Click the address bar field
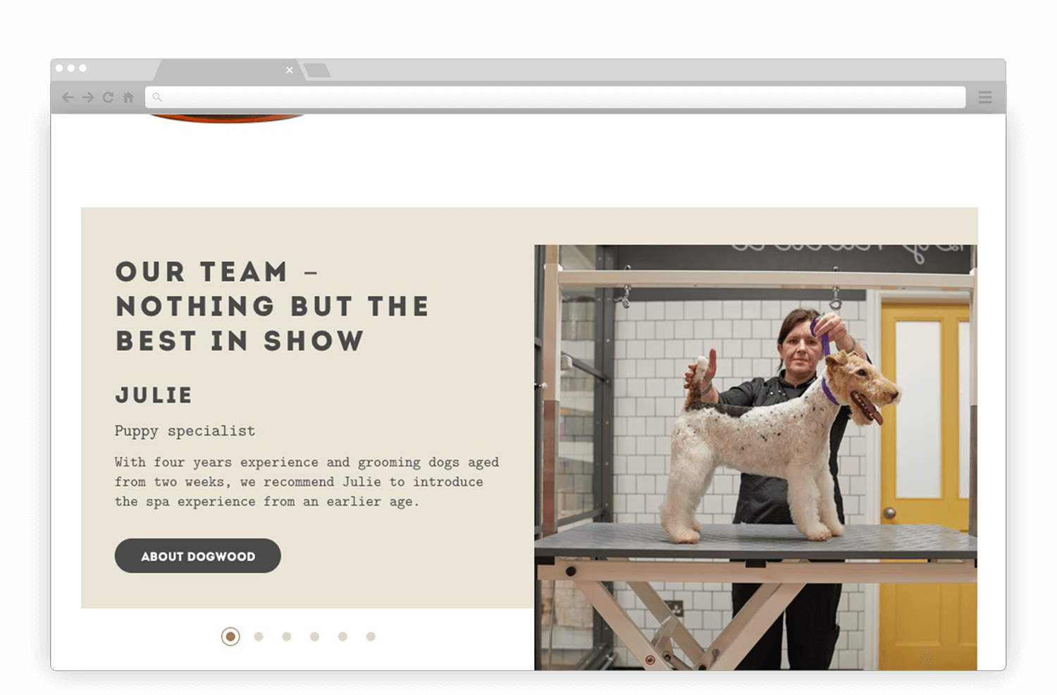Viewport: 1057px width, 695px height. point(555,97)
